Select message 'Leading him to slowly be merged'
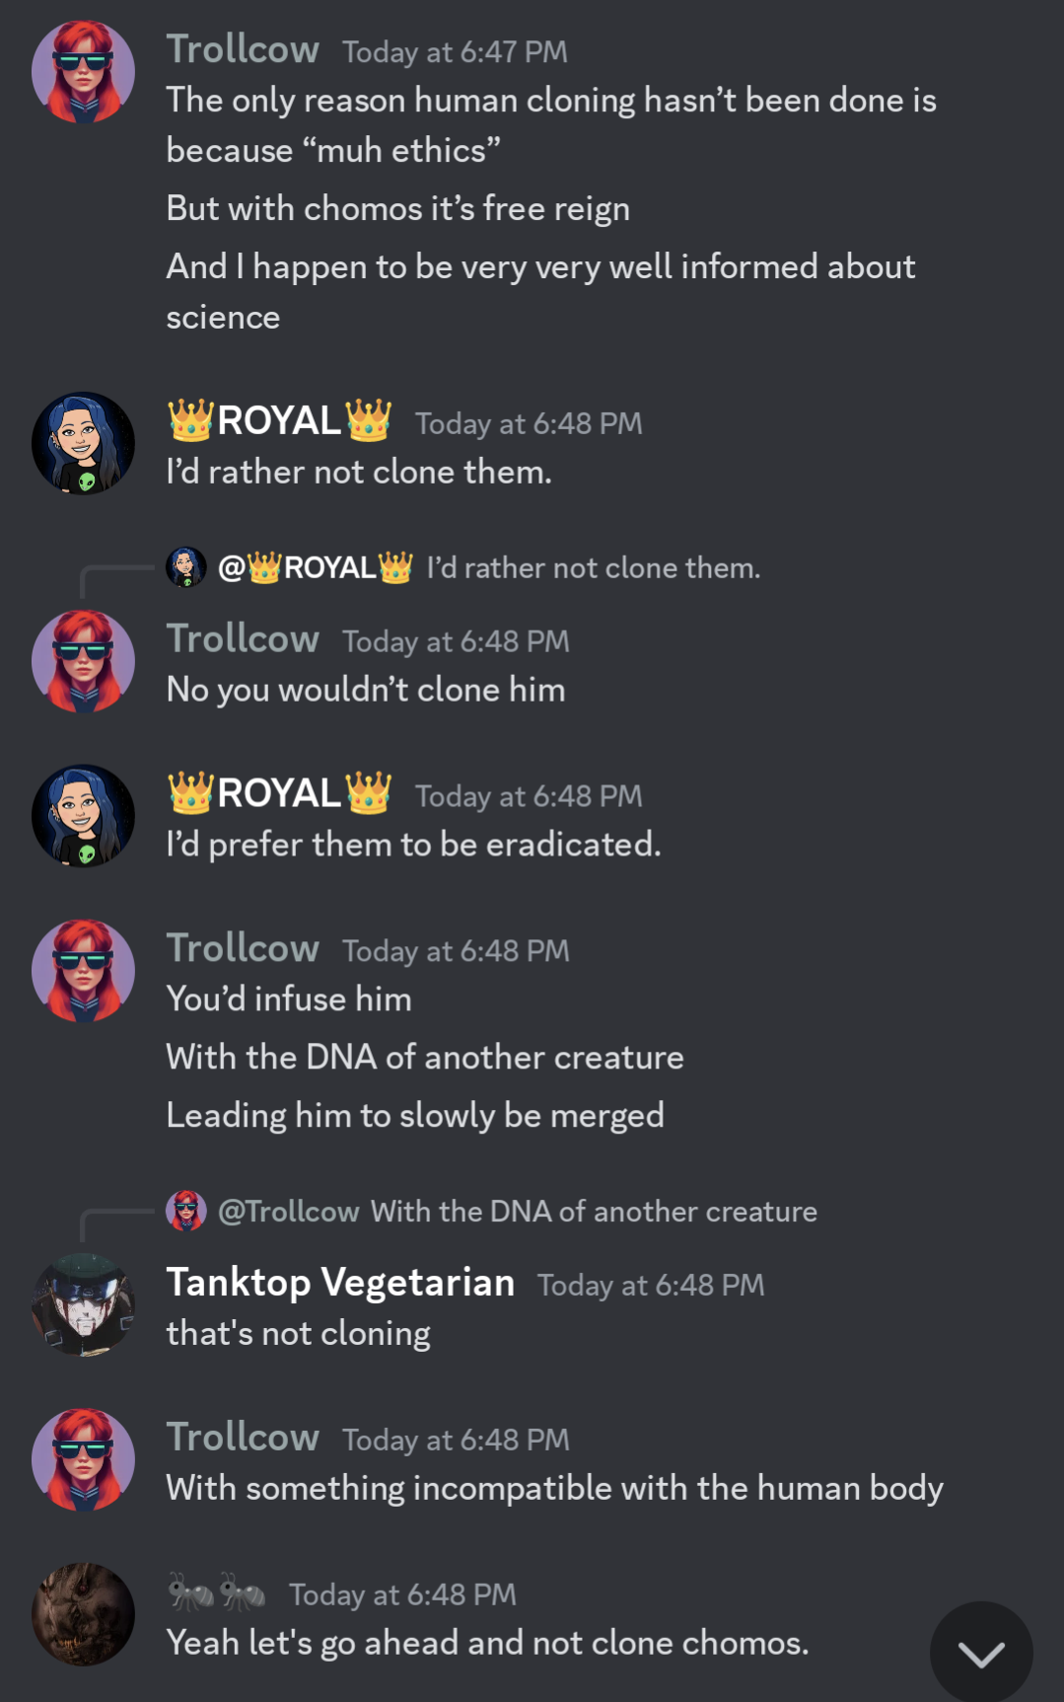 (415, 1116)
